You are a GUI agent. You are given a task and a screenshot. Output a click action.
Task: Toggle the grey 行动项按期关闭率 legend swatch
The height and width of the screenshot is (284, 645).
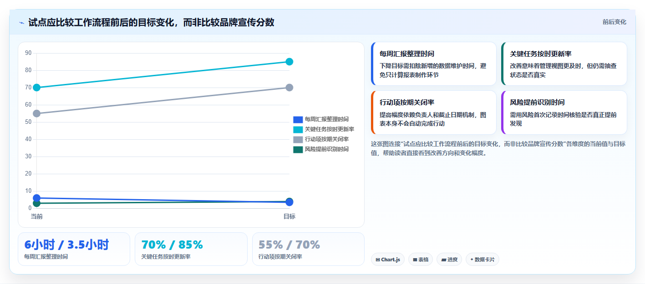tap(298, 139)
